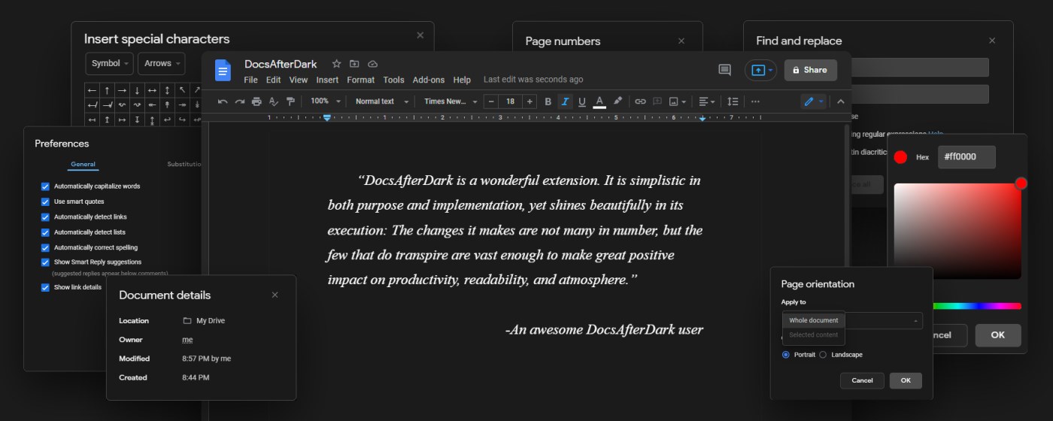Click OK in the Page orientation dialog
The width and height of the screenshot is (1053, 421).
click(x=906, y=380)
